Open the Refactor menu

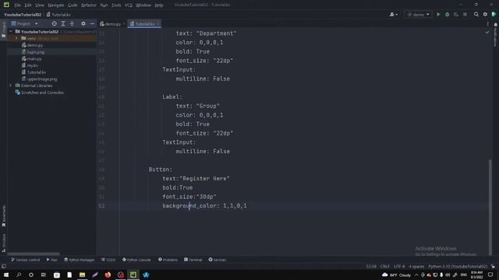[x=88, y=5]
